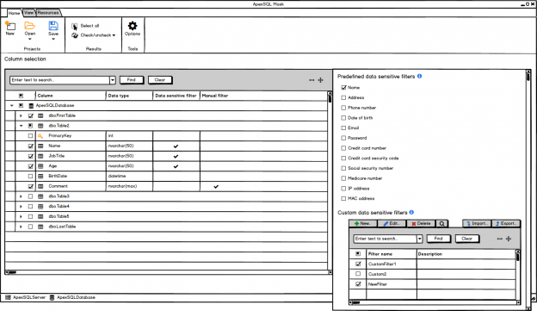Open the Check/uncheck dropdown arrow

coord(114,35)
